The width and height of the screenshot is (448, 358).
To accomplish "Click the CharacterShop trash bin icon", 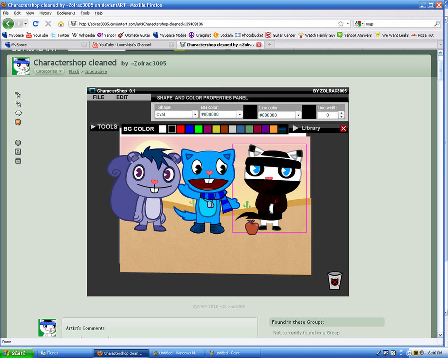I will (x=335, y=280).
